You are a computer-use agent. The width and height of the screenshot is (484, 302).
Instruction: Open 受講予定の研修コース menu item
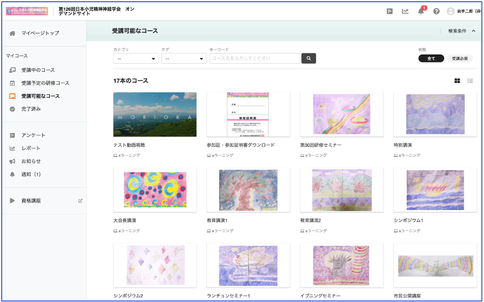(45, 83)
